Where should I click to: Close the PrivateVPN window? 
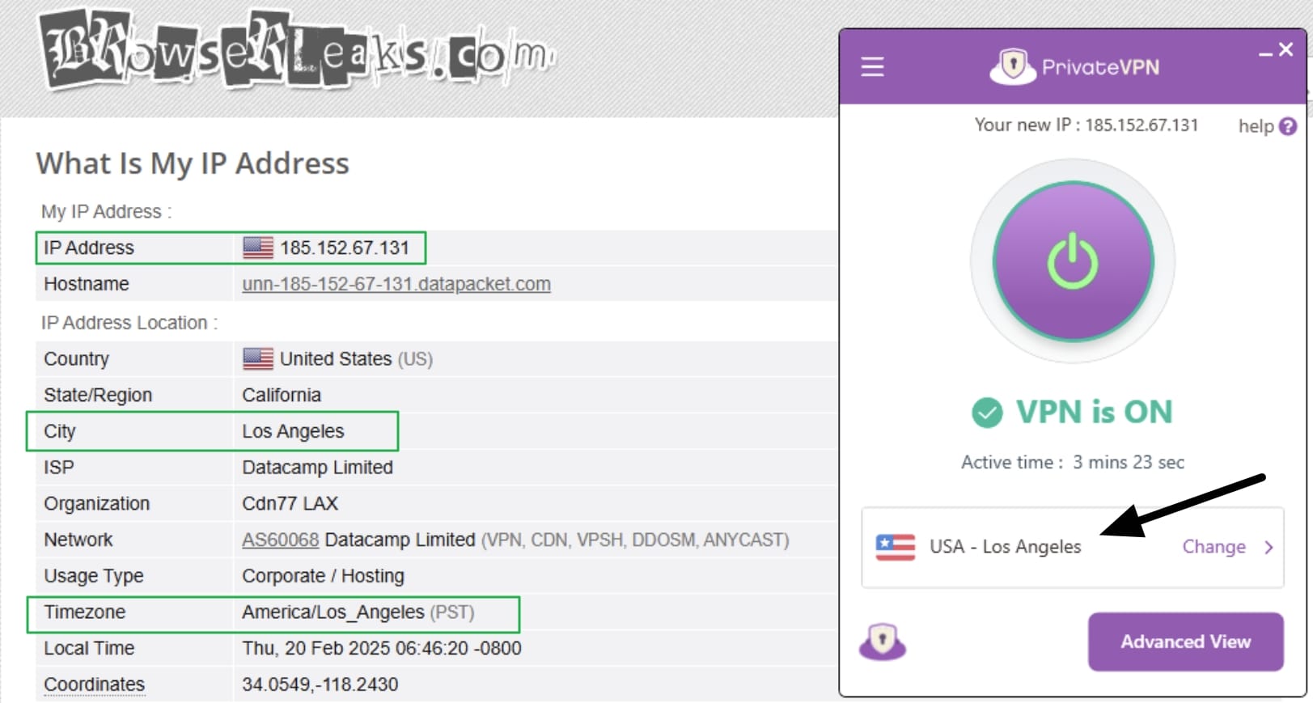[x=1286, y=50]
